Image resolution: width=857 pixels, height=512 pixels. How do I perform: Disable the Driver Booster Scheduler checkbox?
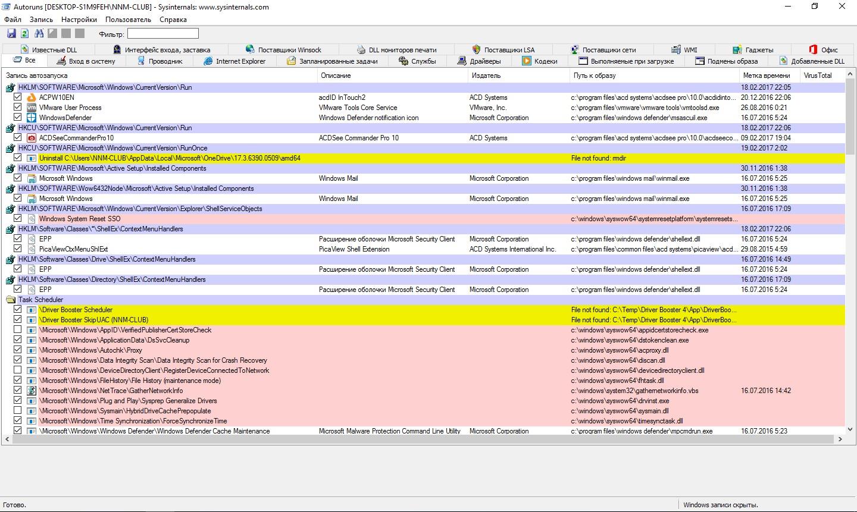click(x=17, y=310)
